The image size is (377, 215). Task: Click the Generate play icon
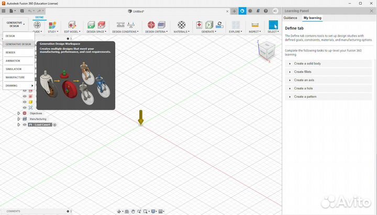coord(209,25)
